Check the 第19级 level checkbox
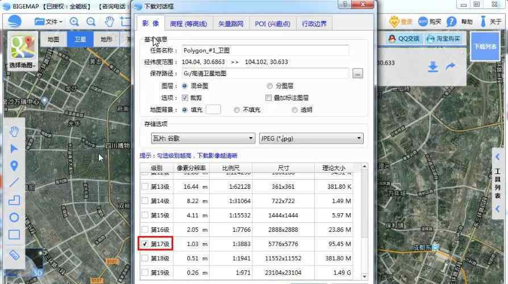The height and width of the screenshot is (284, 508). click(x=145, y=272)
